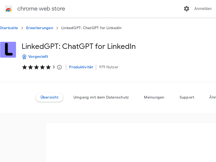Click the five-star rating
Viewport: 216px width, 162px height.
pyautogui.click(x=36, y=67)
